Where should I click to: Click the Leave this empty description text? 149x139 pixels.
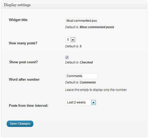pos(96,90)
